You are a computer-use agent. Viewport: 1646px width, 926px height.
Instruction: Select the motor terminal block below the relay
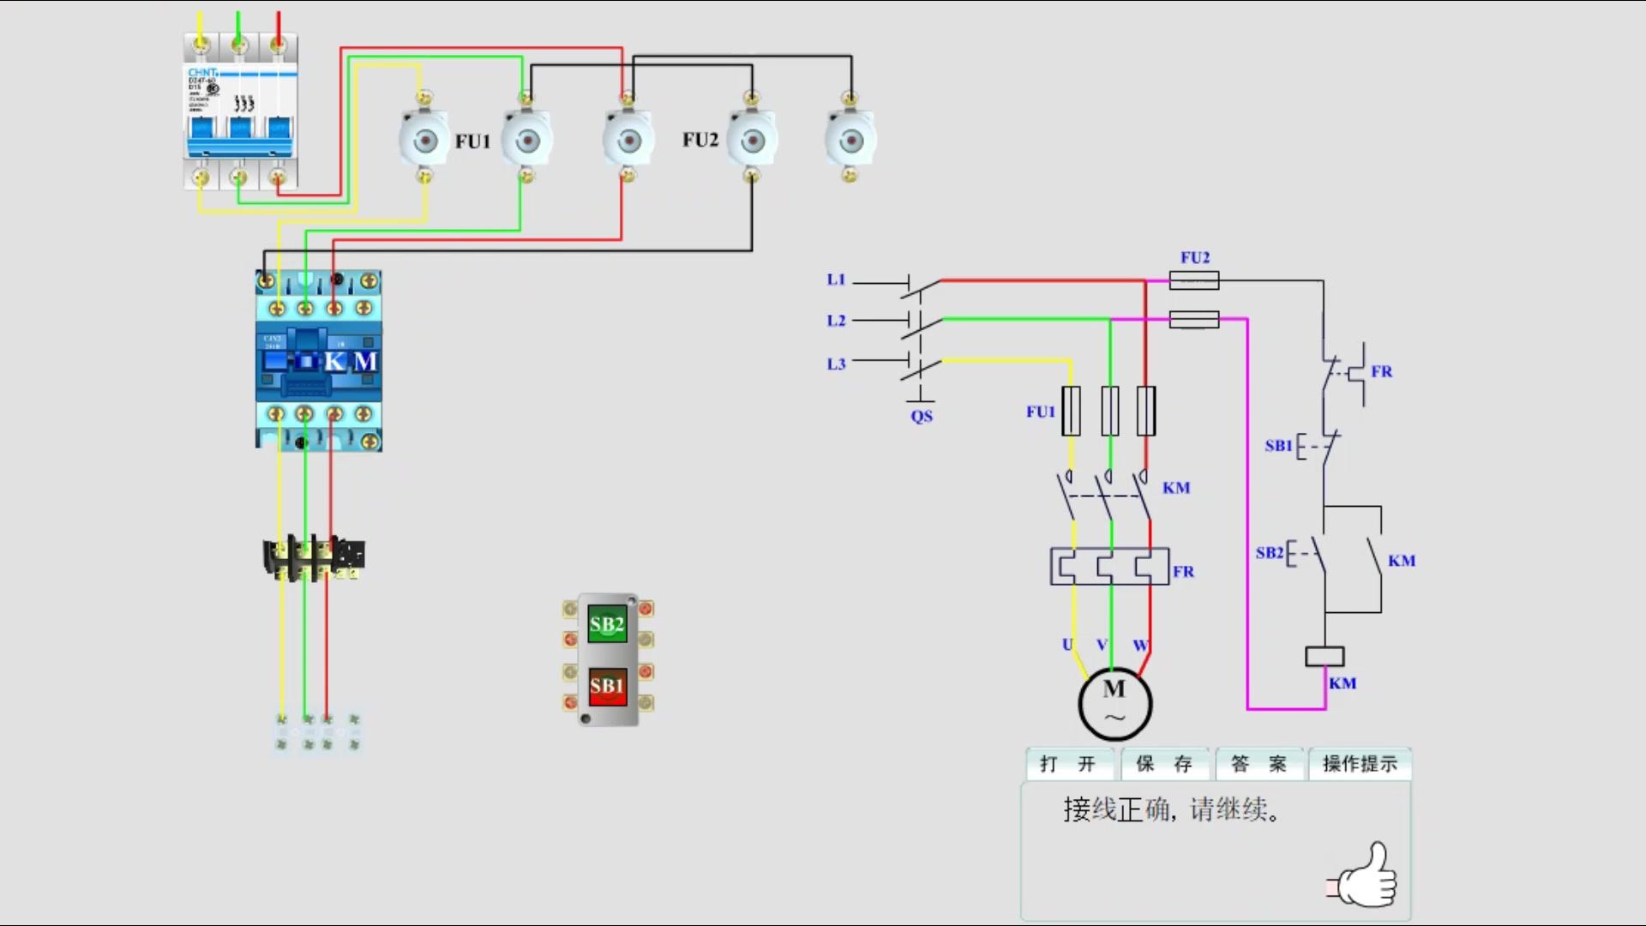point(318,732)
